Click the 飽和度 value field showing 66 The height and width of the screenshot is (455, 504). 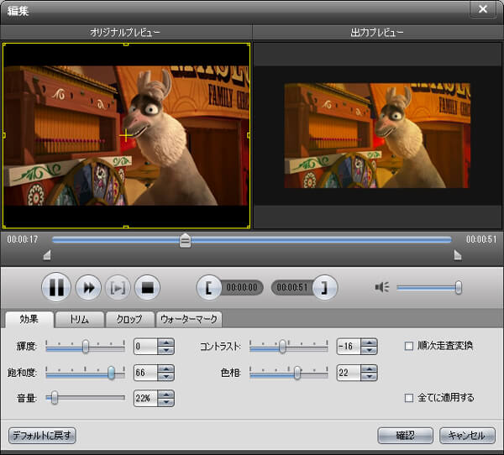[145, 373]
